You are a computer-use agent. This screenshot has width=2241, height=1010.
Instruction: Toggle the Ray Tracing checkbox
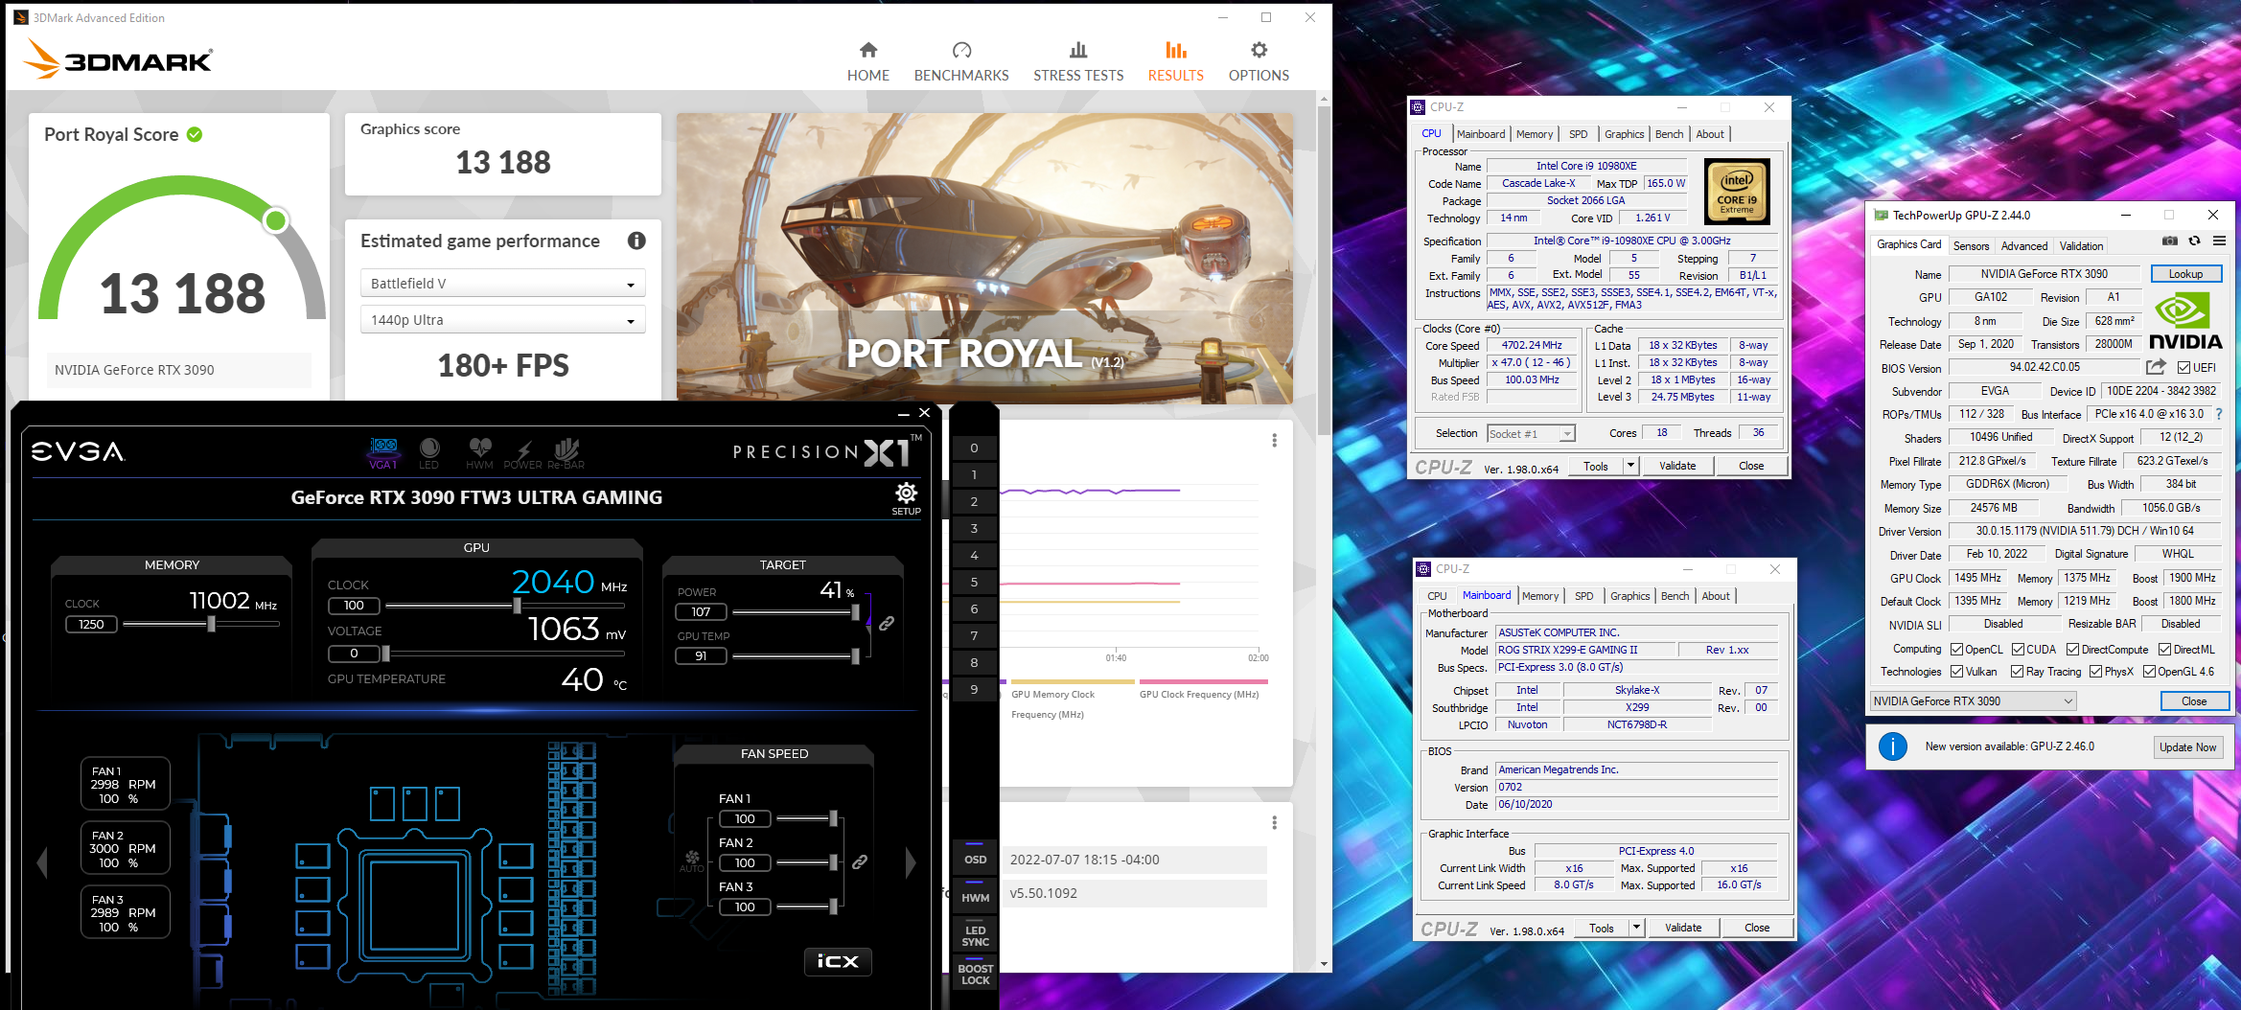(x=2017, y=671)
